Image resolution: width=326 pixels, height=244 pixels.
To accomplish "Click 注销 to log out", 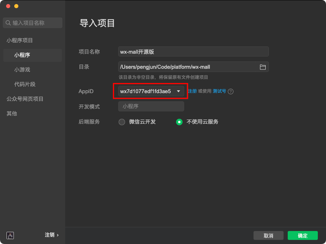I will coord(50,235).
